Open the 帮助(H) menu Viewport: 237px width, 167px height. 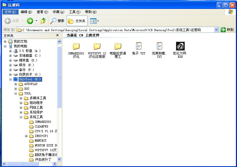(91, 12)
